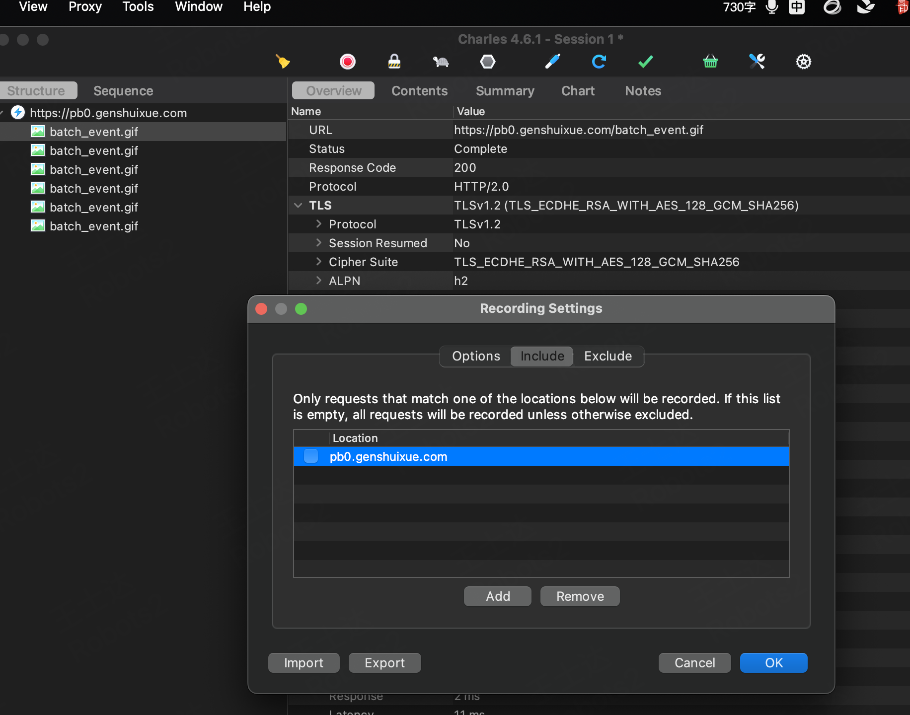
Task: Click the Chinese input method icon
Action: point(797,7)
